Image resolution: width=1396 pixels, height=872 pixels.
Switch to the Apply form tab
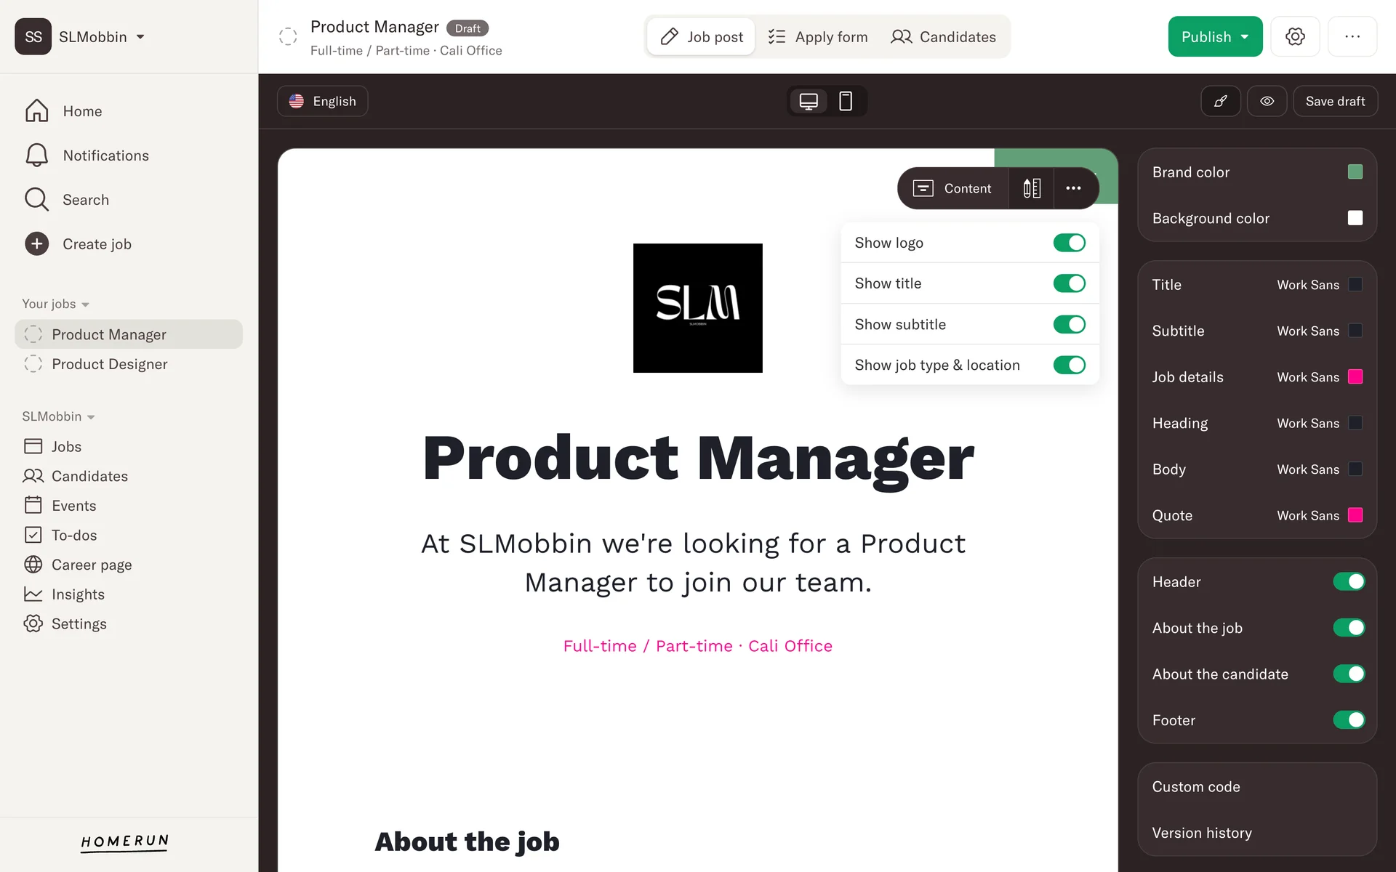click(817, 36)
